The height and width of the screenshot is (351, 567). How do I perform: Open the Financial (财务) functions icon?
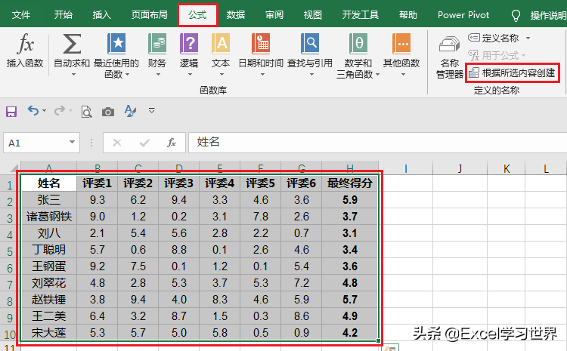point(157,44)
